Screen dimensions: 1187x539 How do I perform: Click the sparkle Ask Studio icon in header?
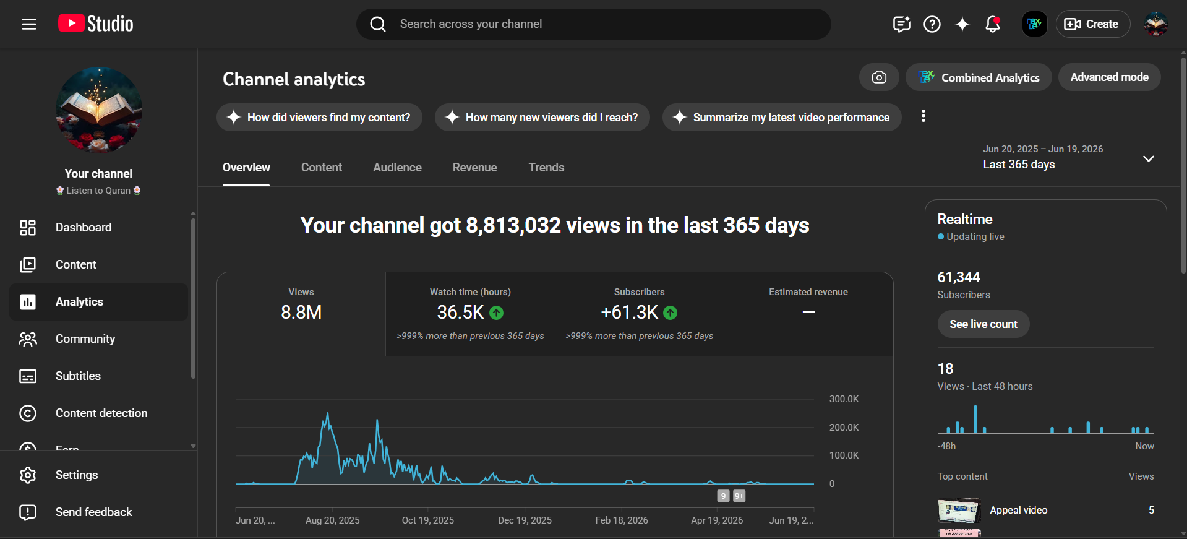pyautogui.click(x=962, y=24)
